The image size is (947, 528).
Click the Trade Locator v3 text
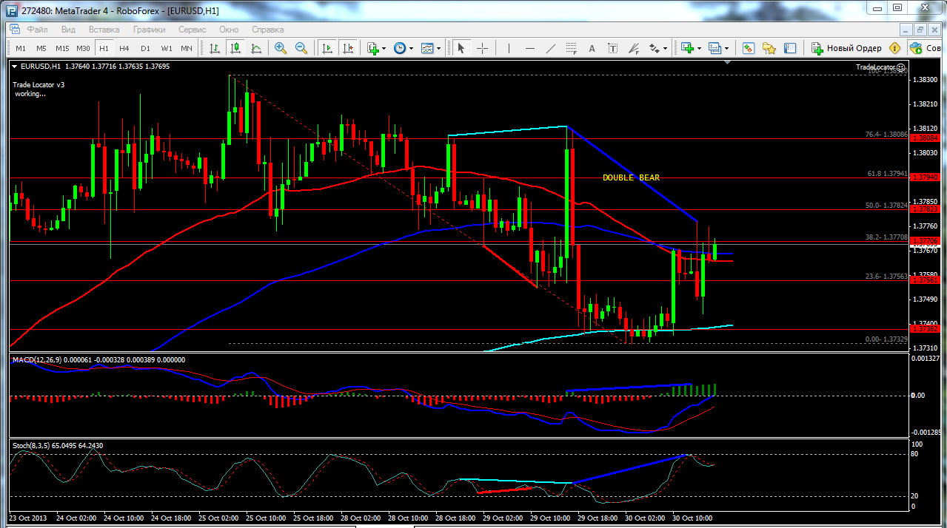click(39, 85)
